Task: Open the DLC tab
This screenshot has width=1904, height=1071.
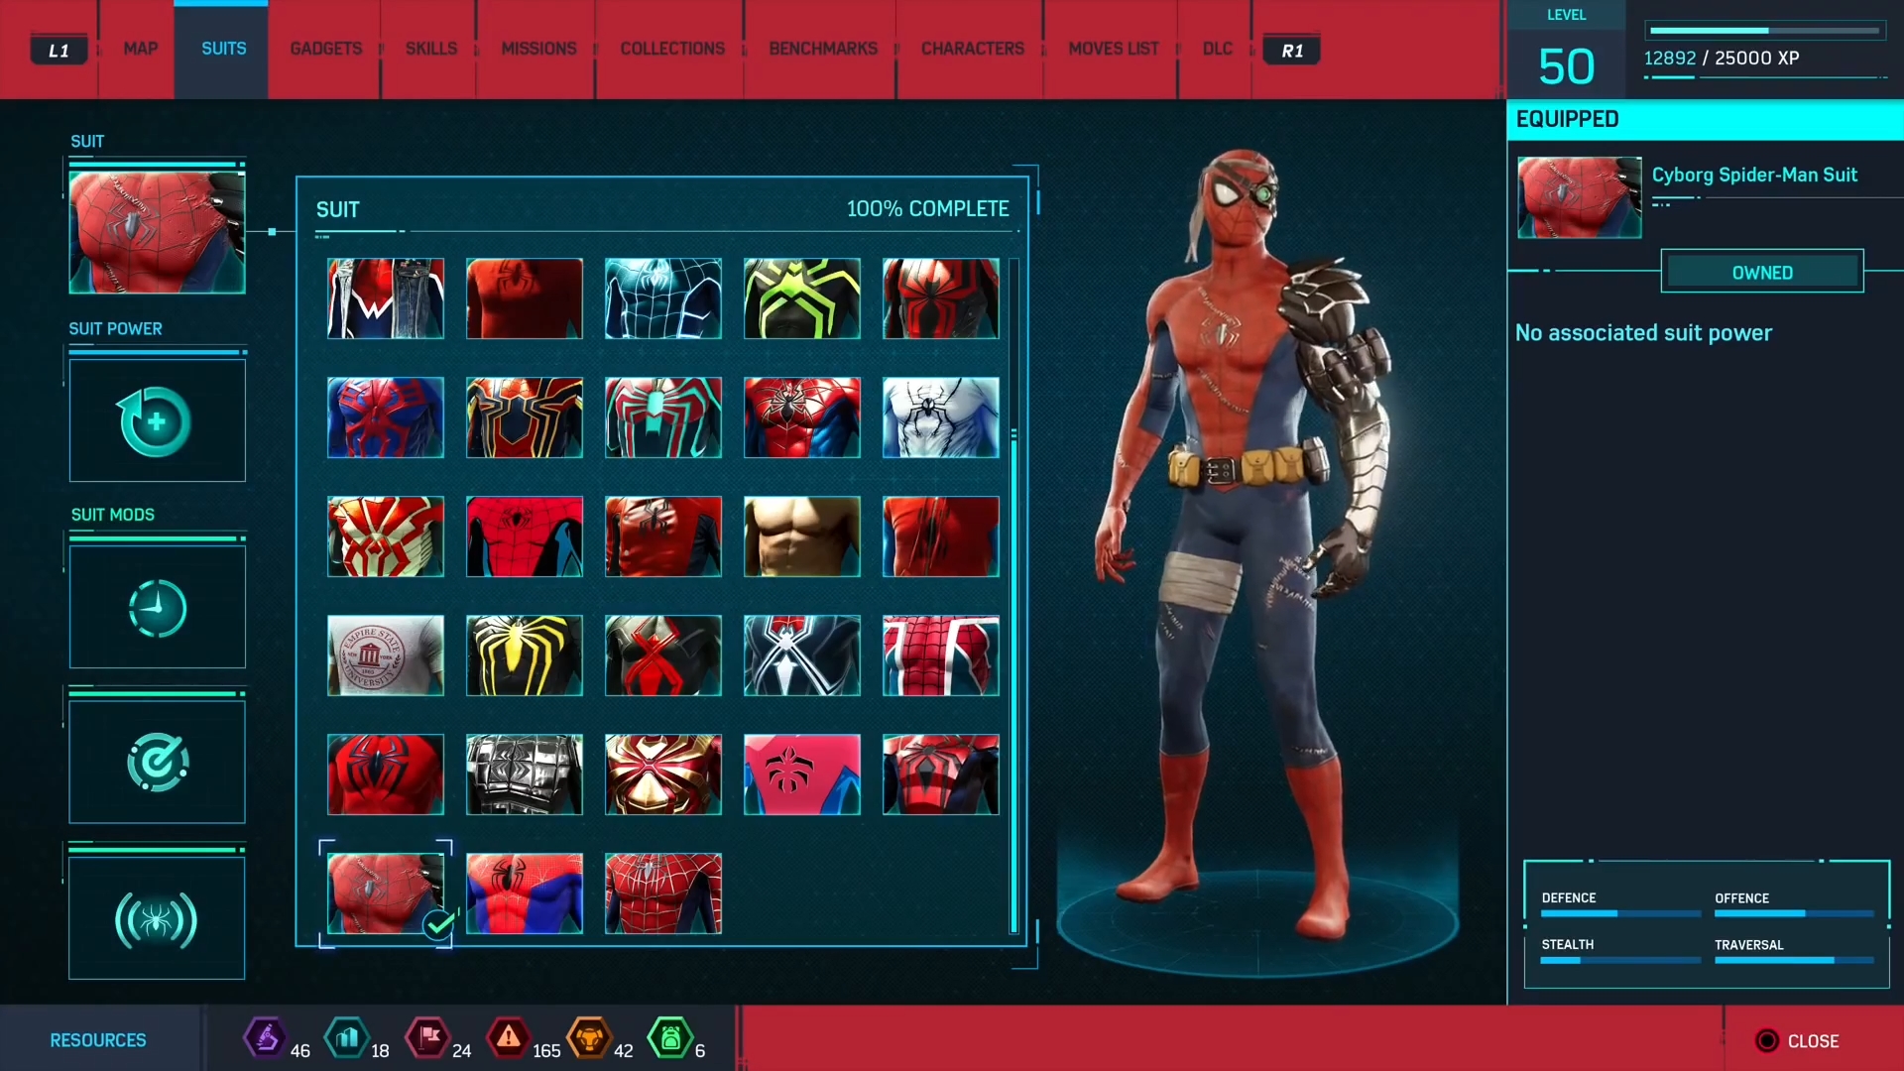Action: 1217,49
